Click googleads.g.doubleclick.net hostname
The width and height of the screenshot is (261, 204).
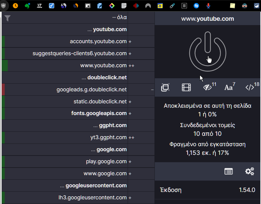coord(91,90)
